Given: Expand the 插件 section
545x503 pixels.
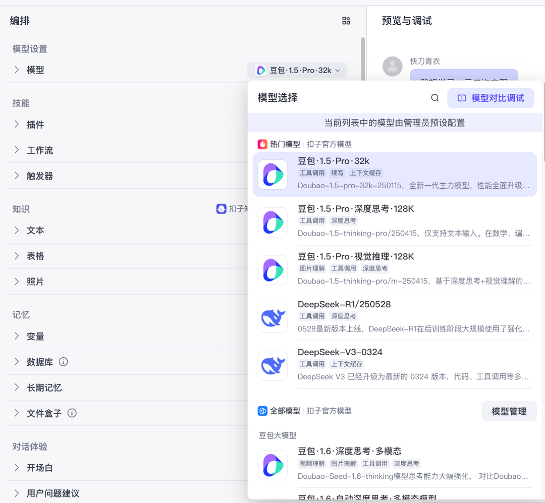Looking at the screenshot, I should coord(17,125).
